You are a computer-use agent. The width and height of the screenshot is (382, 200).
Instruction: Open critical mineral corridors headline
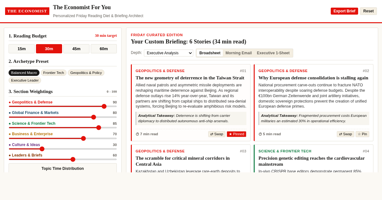coord(183,161)
